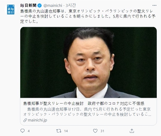Open the headline 島根知事が聖火リレーの中止検討

click(x=53, y=103)
